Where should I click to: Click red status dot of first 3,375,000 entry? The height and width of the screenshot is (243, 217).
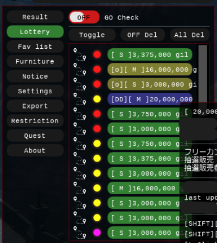coord(97,54)
